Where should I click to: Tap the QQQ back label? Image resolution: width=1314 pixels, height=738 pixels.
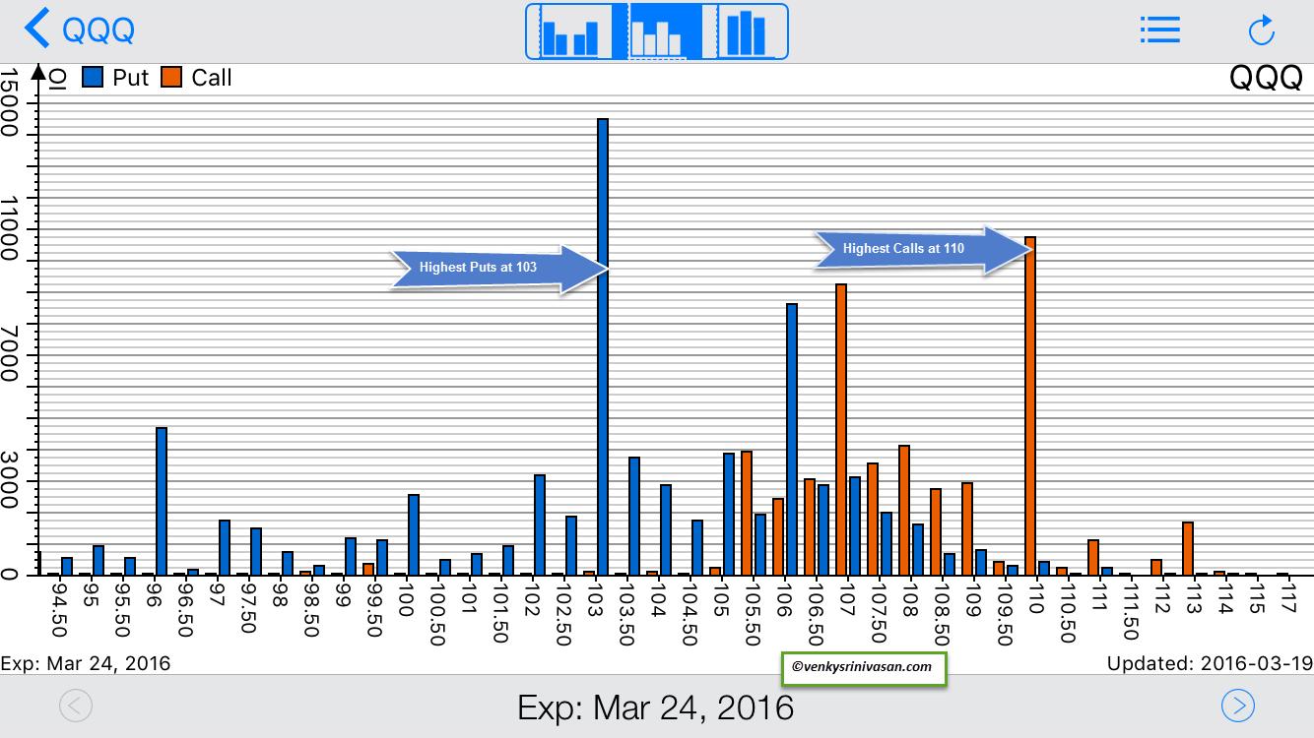[x=99, y=30]
